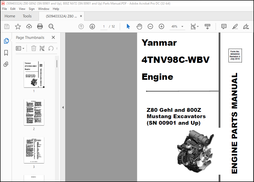Open Page Thumbnails panel icon in sidebar

point(6,41)
